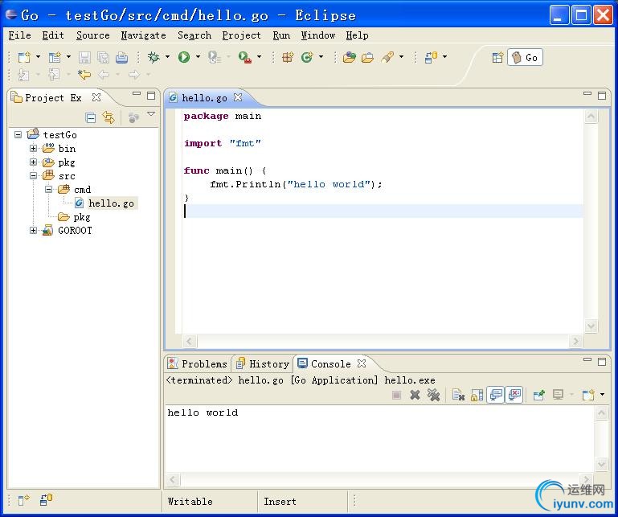Click Remove Launch console icon
Screen dimensions: 618x517
coord(415,395)
